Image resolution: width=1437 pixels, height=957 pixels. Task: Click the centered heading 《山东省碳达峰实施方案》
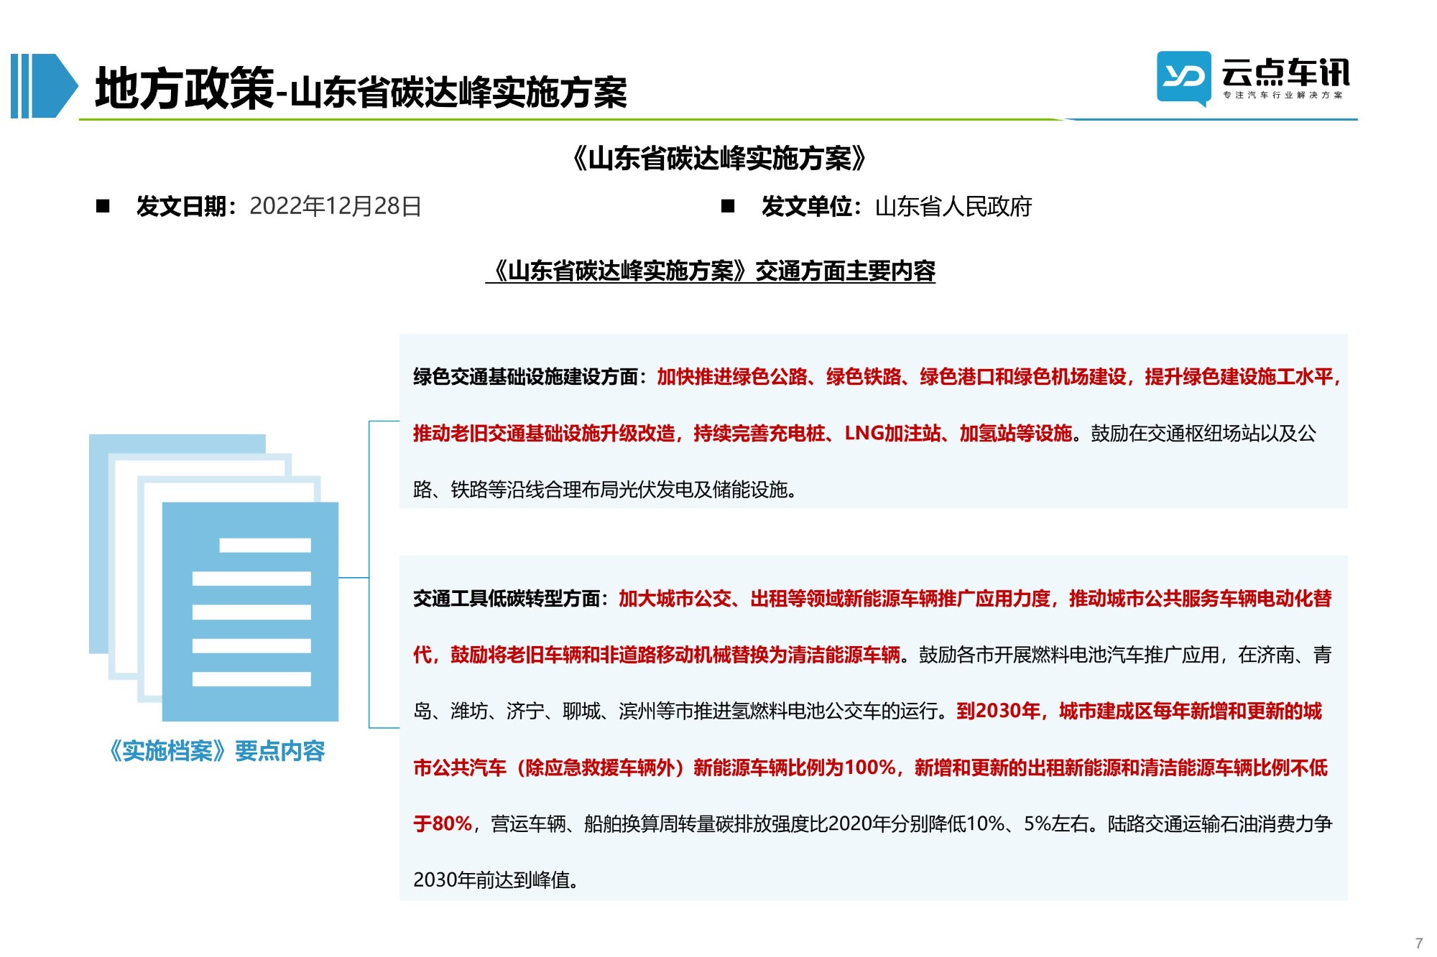coord(718,158)
